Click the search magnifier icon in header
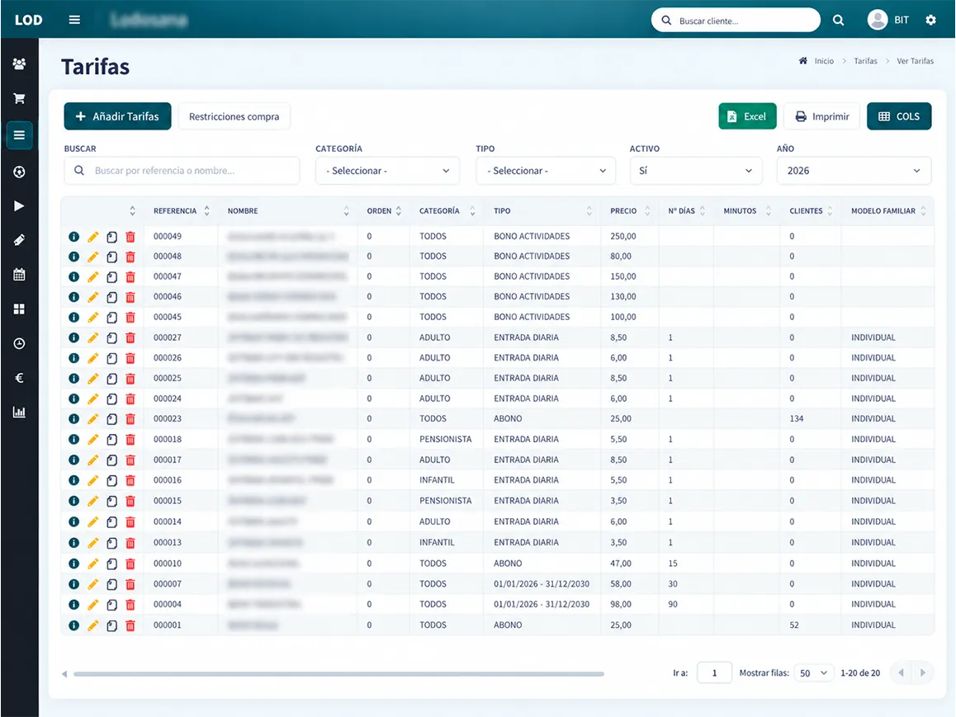This screenshot has width=956, height=717. pyautogui.click(x=838, y=20)
